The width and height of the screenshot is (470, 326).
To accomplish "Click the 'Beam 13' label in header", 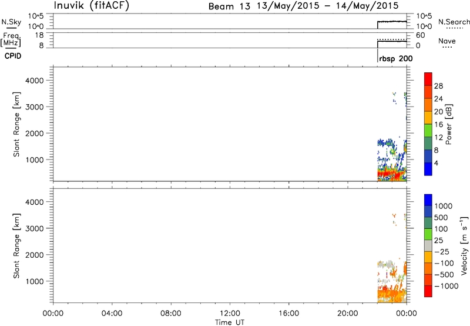I will coord(229,6).
